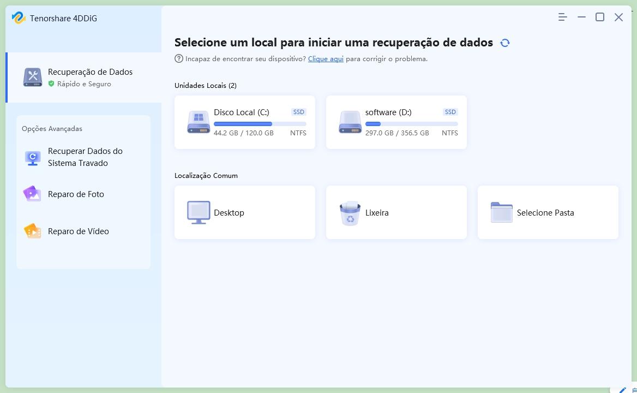
Task: Click the Tenorshare 4DDiG logo icon
Action: click(x=19, y=18)
